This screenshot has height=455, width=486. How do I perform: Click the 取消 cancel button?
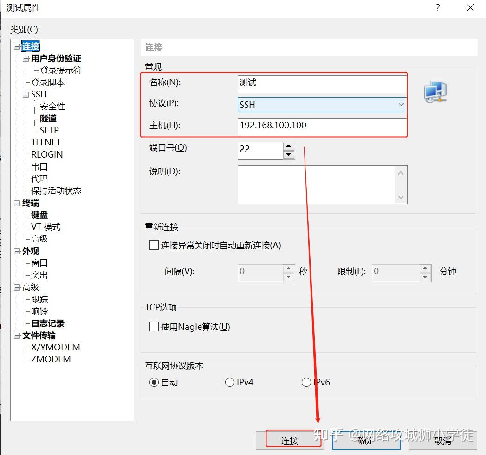click(x=442, y=441)
